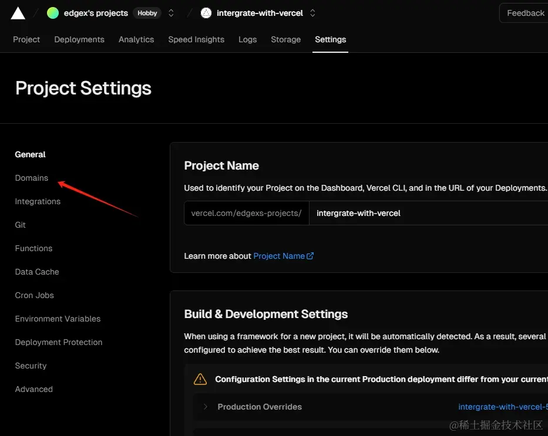
Task: Click the vercel.com/edgexs-projects/ prefix text
Action: coord(246,213)
